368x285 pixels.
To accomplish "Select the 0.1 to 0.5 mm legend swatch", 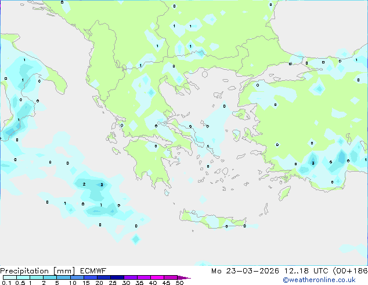I will [10, 277].
